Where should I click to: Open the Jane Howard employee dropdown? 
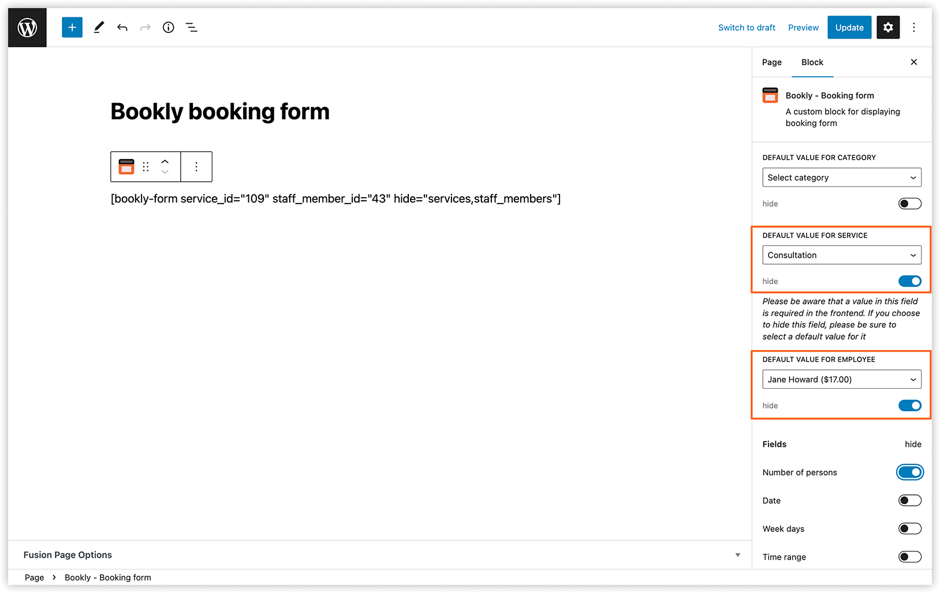coord(842,380)
